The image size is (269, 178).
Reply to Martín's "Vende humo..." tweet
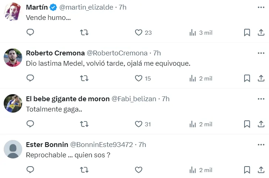(x=30, y=32)
